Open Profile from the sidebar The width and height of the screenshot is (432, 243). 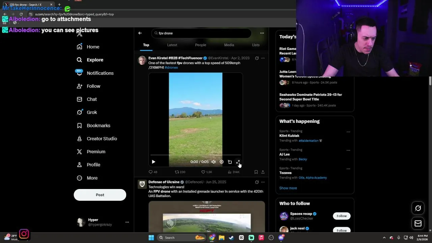coord(89,165)
